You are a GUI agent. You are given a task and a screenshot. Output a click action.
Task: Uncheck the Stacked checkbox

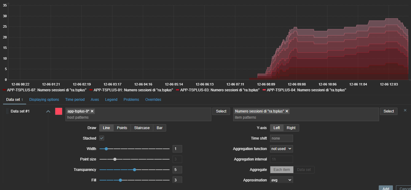coord(102,138)
